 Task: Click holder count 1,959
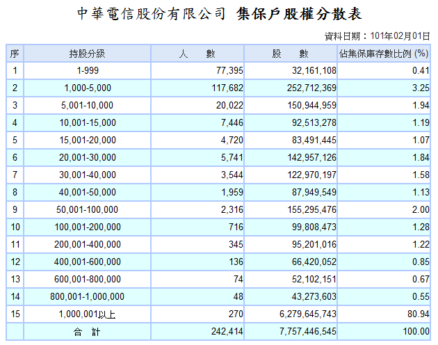[232, 193]
